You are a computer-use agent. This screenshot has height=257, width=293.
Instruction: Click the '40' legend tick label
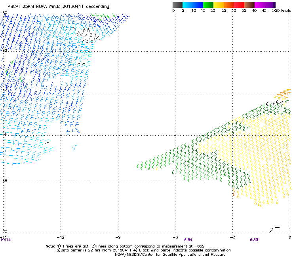254,11
